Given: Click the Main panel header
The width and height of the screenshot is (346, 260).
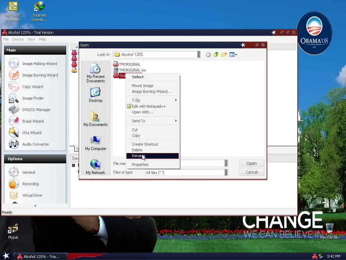Looking at the screenshot, I should [35, 50].
